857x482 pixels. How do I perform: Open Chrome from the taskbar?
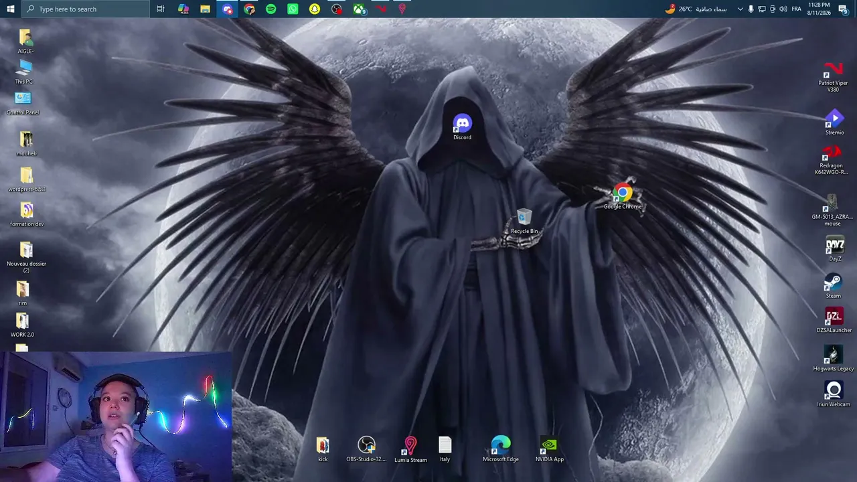249,9
